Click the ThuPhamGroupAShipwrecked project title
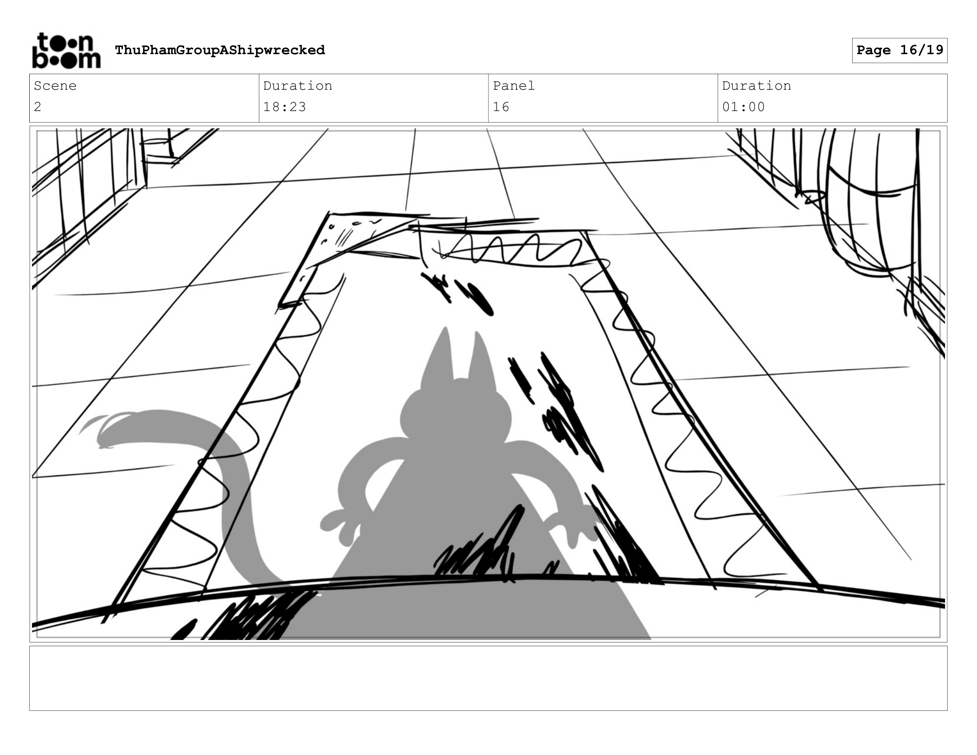 click(220, 50)
